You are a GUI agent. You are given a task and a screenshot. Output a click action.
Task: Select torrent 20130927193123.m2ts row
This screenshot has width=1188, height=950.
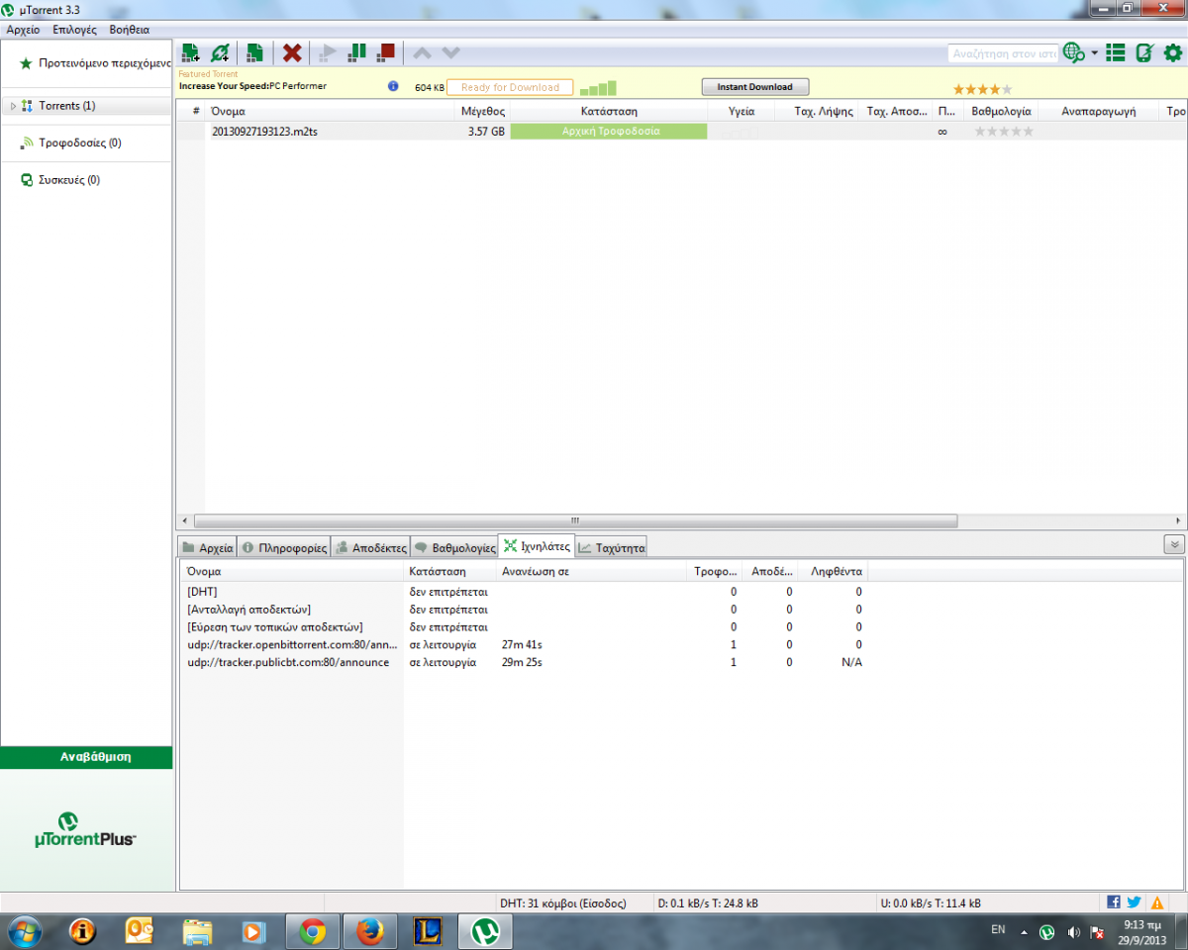click(683, 131)
